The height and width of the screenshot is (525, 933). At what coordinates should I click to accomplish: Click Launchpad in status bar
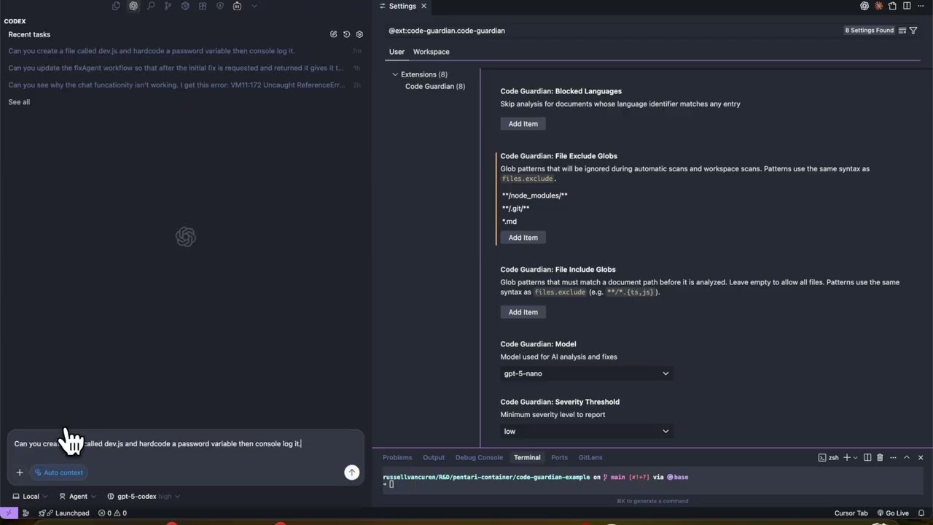[x=64, y=513]
